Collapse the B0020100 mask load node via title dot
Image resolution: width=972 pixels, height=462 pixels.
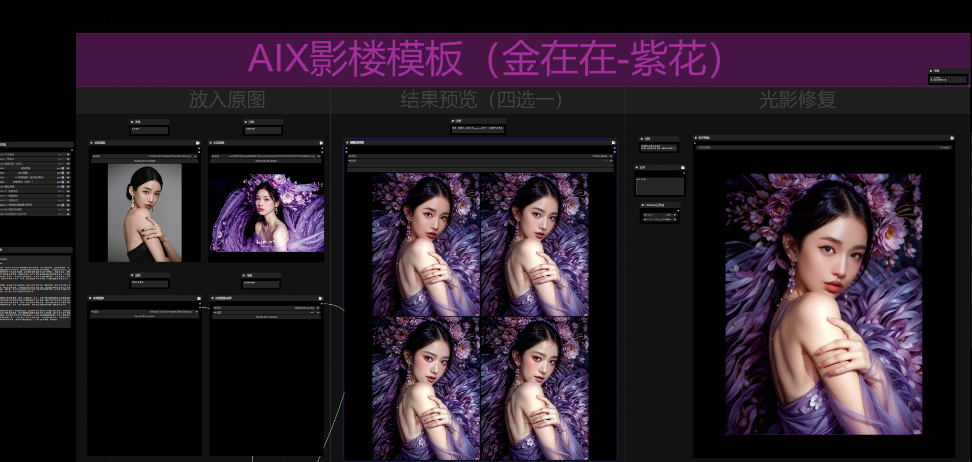(213, 298)
